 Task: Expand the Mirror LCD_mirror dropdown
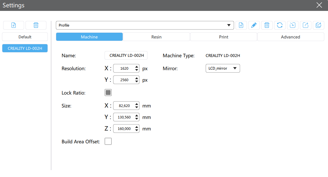(223, 68)
